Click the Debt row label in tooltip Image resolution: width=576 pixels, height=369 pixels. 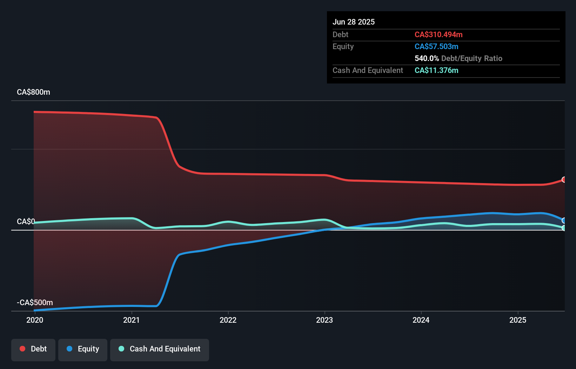click(340, 35)
